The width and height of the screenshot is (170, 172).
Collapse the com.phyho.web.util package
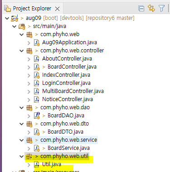click(22, 157)
